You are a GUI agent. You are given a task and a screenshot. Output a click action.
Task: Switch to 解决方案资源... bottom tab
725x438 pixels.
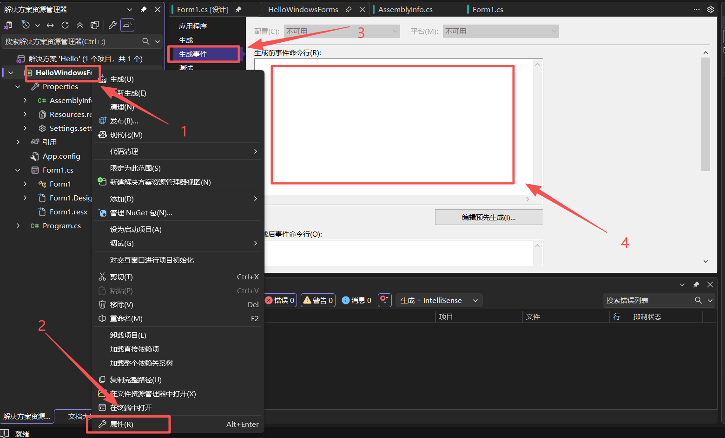point(27,416)
